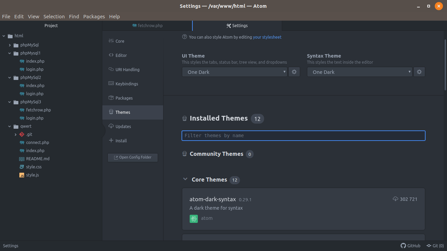Open the Edit menu
The width and height of the screenshot is (447, 251).
click(19, 16)
